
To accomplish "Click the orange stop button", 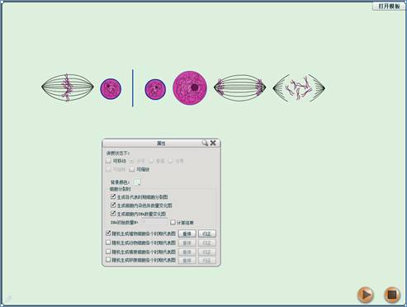I will [x=392, y=295].
